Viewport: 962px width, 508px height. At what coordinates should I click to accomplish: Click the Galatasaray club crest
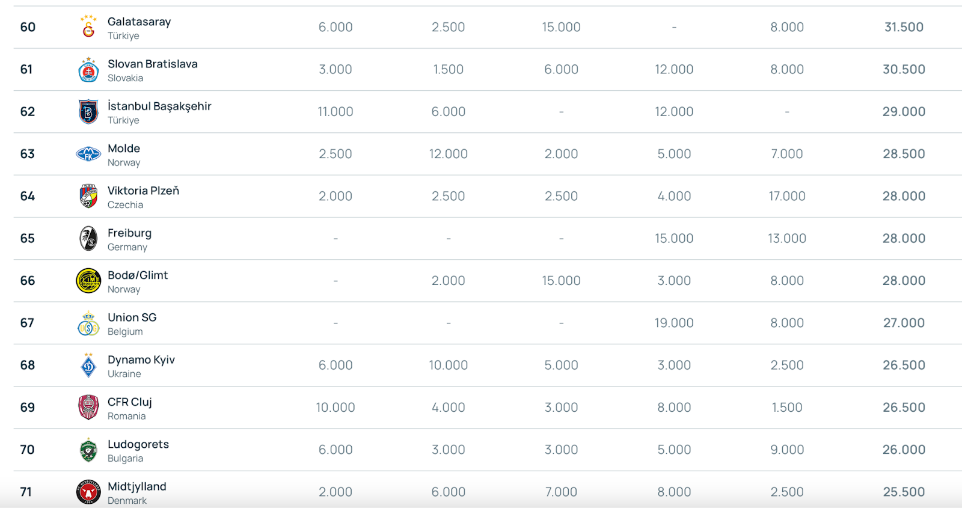(x=88, y=27)
